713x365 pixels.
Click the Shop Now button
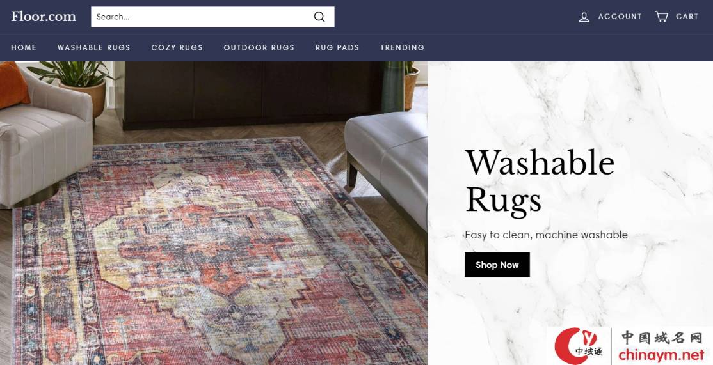point(497,265)
